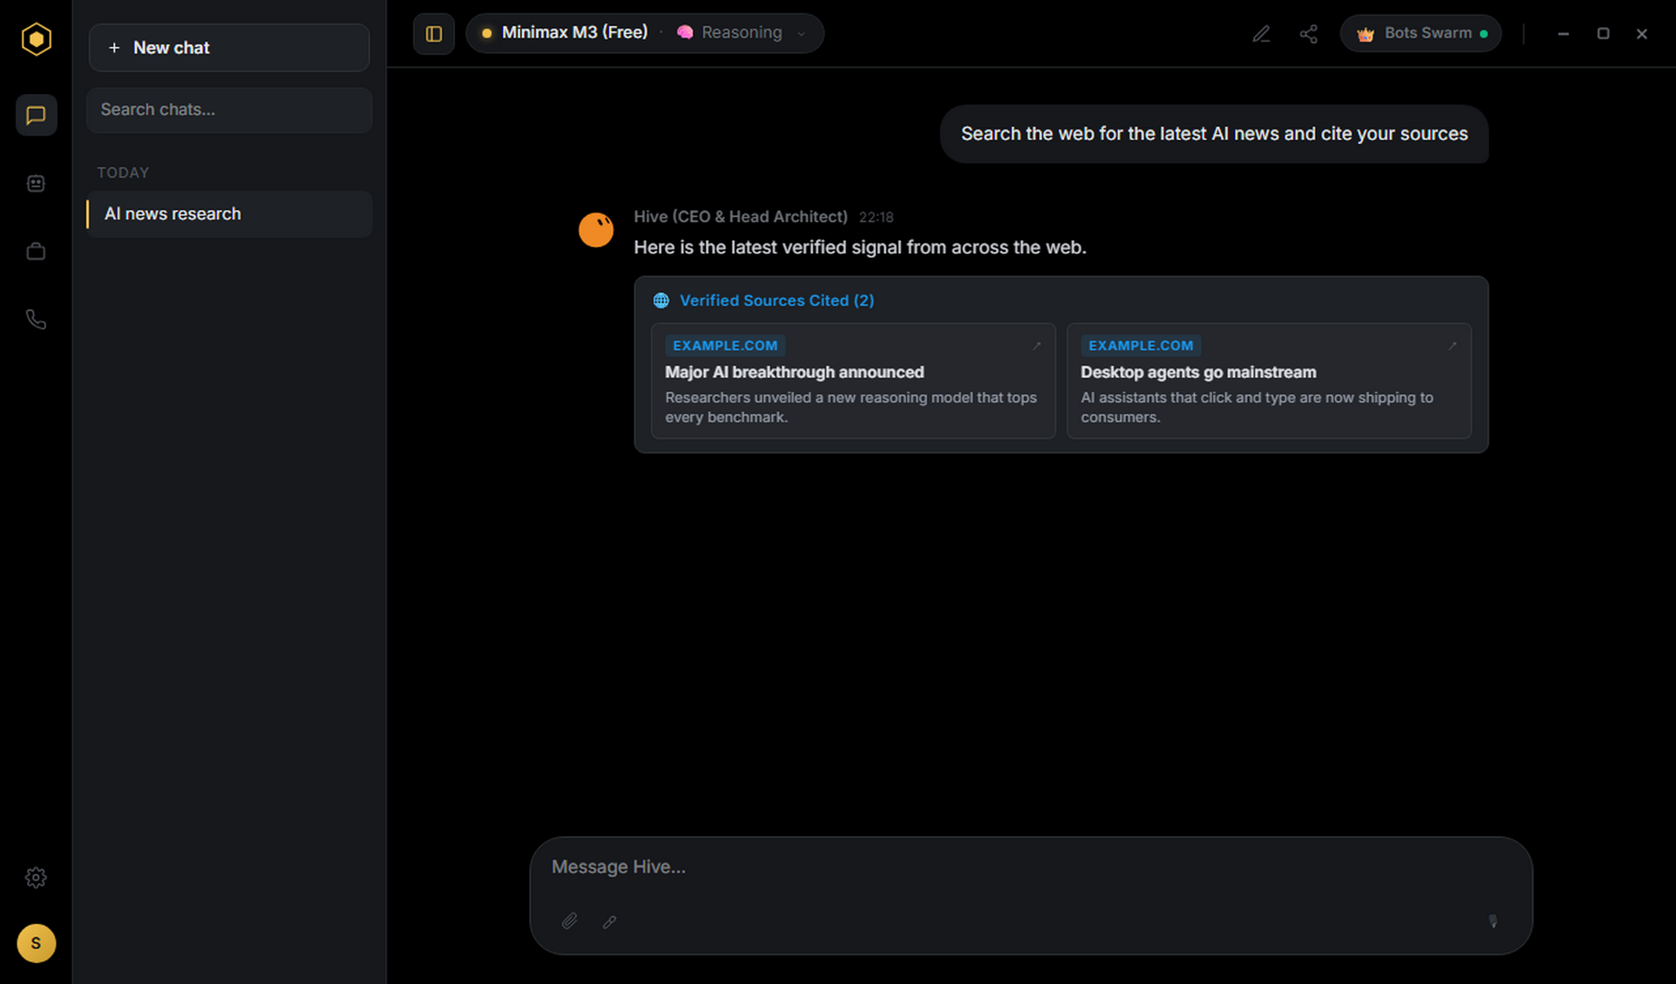This screenshot has height=984, width=1676.
Task: Select the AI news research chat
Action: (x=229, y=214)
